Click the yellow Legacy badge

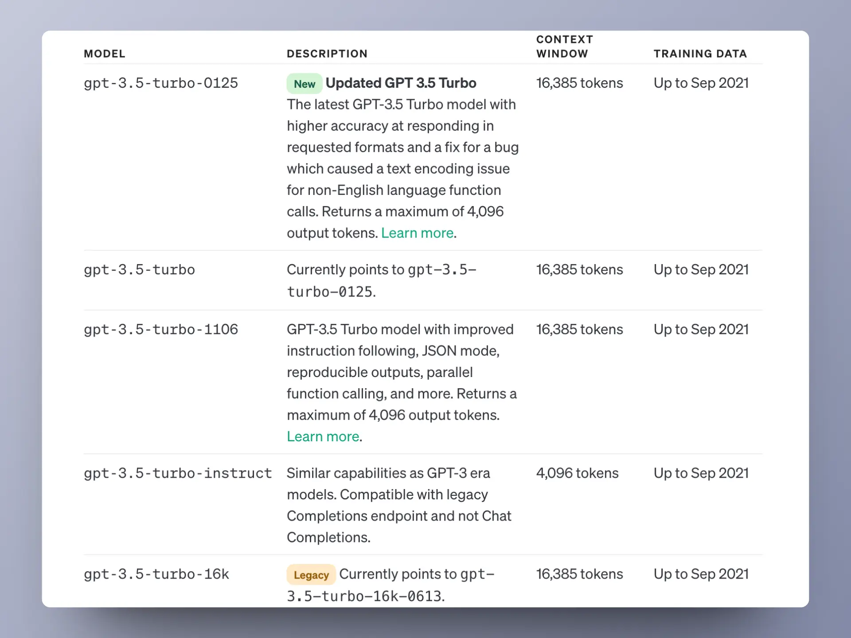point(311,575)
